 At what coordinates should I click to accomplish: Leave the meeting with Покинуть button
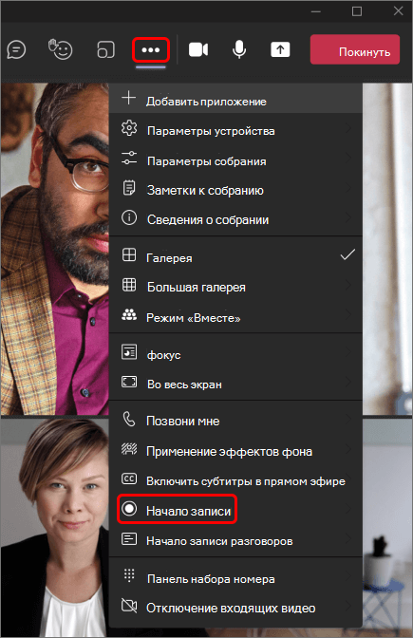point(355,49)
